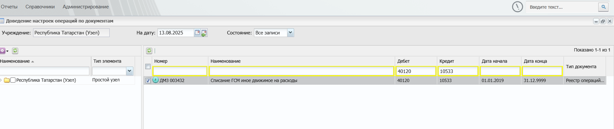614x129 pixels.
Task: Open the Тип элемента filter dropdown
Action: pyautogui.click(x=130, y=71)
